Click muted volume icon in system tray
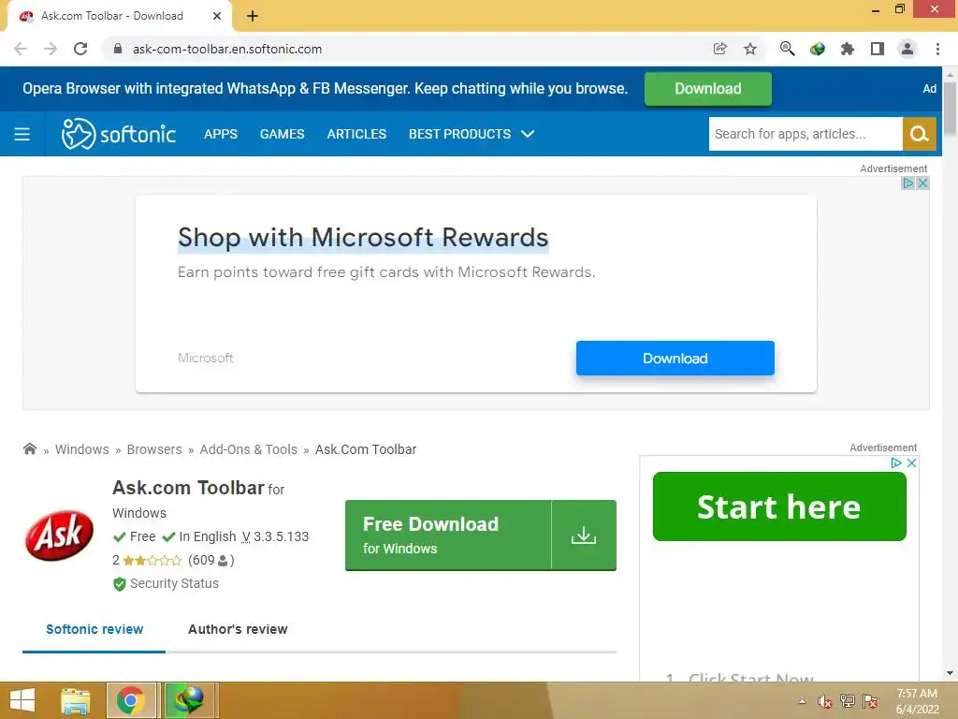Viewport: 958px width, 719px height. (x=825, y=701)
